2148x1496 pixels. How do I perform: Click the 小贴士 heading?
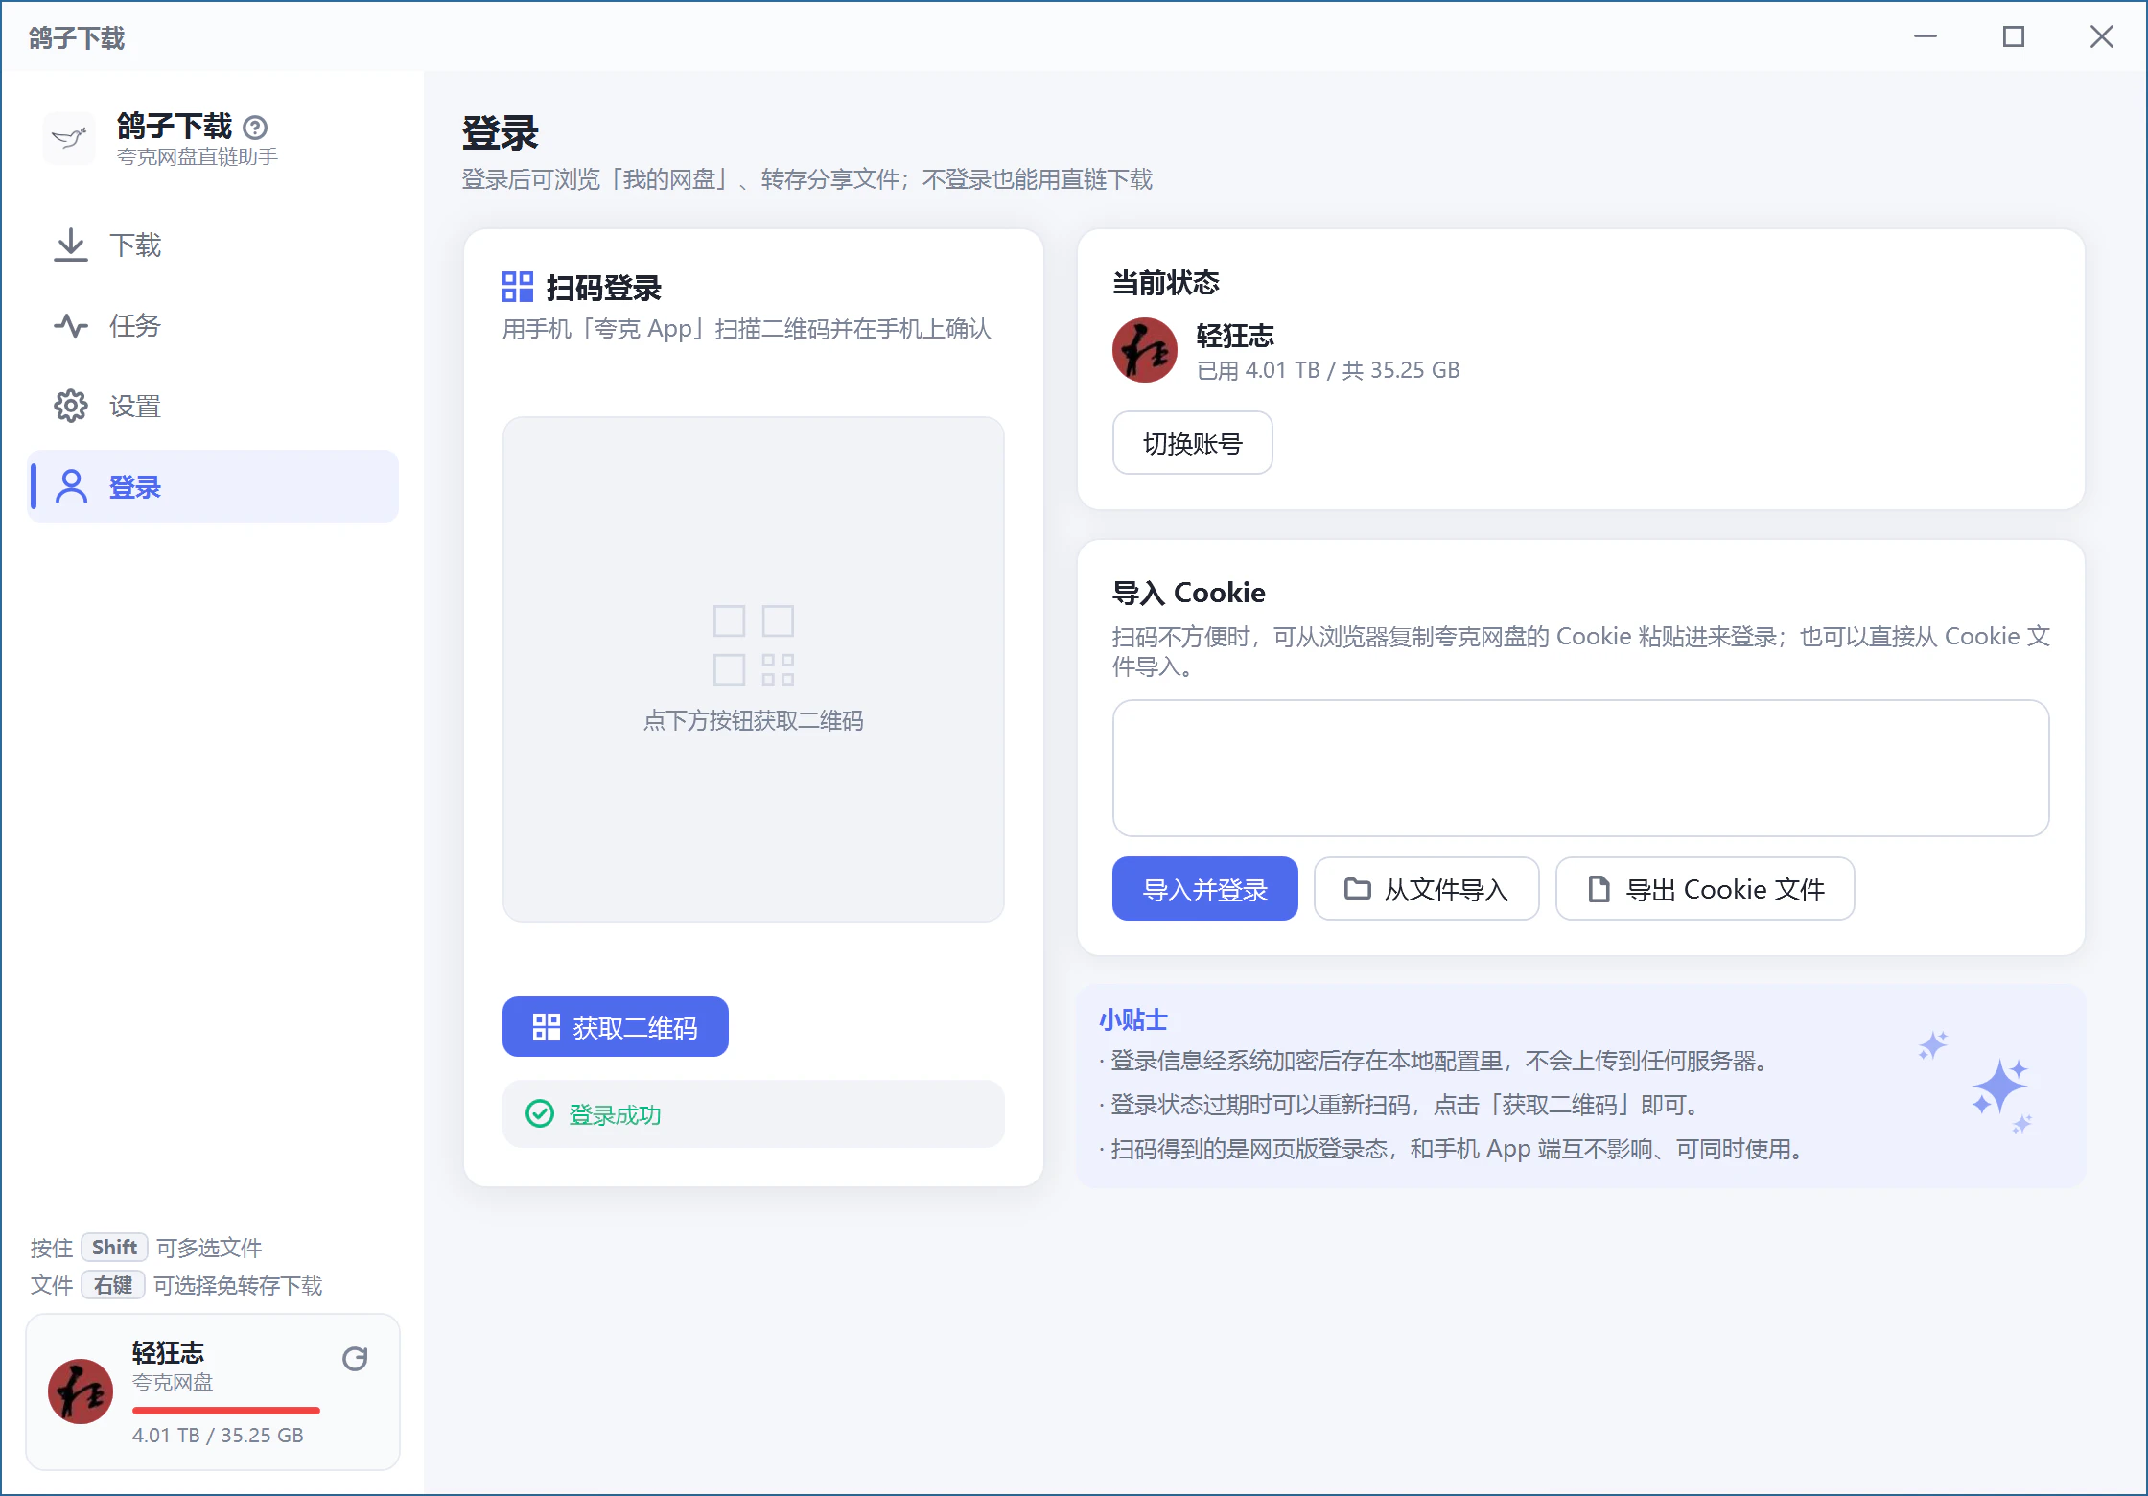[1133, 1020]
